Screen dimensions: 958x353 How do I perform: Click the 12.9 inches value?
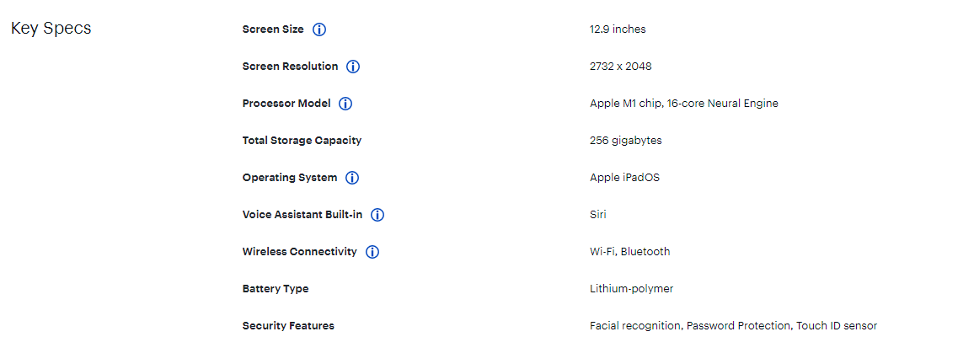tap(618, 29)
